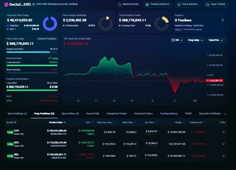Open the Perp Only dropdown
236x170 pixels.
pyautogui.click(x=195, y=40)
